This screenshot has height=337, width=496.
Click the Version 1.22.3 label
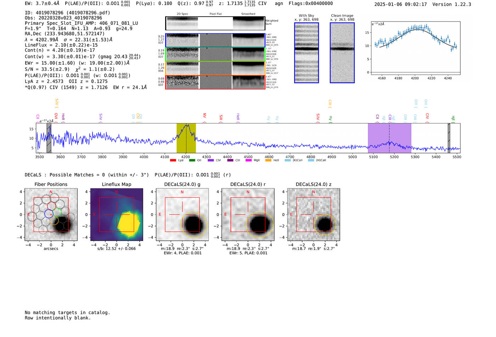click(x=452, y=5)
